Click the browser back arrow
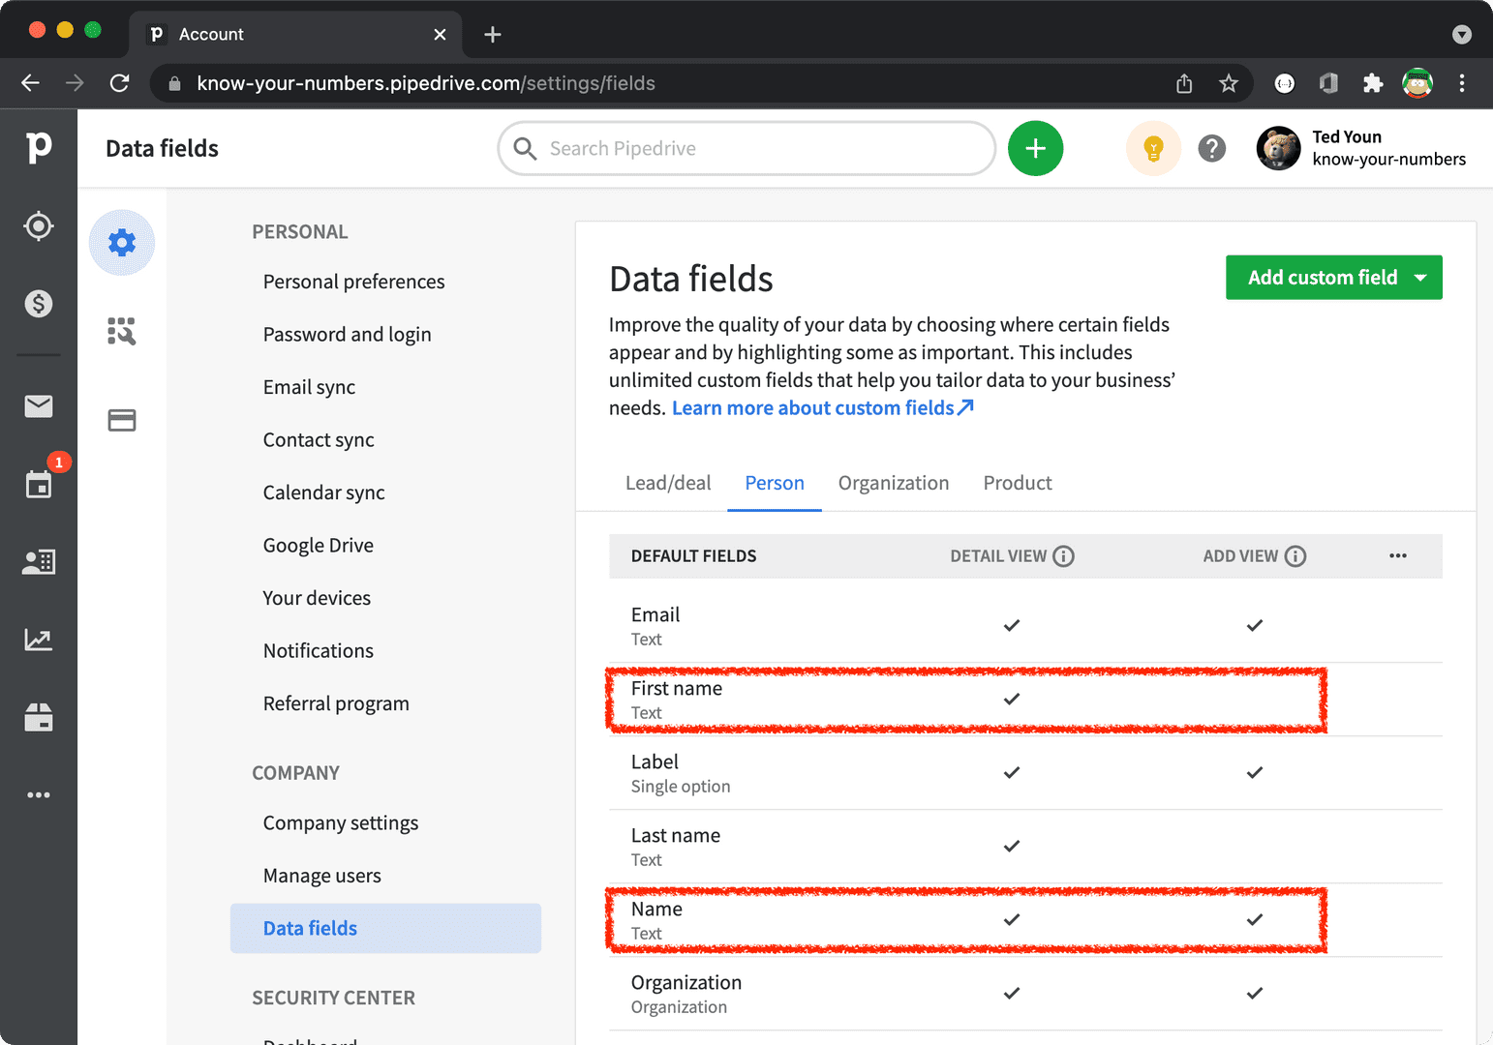Screen dimensions: 1493x1045 [31, 83]
